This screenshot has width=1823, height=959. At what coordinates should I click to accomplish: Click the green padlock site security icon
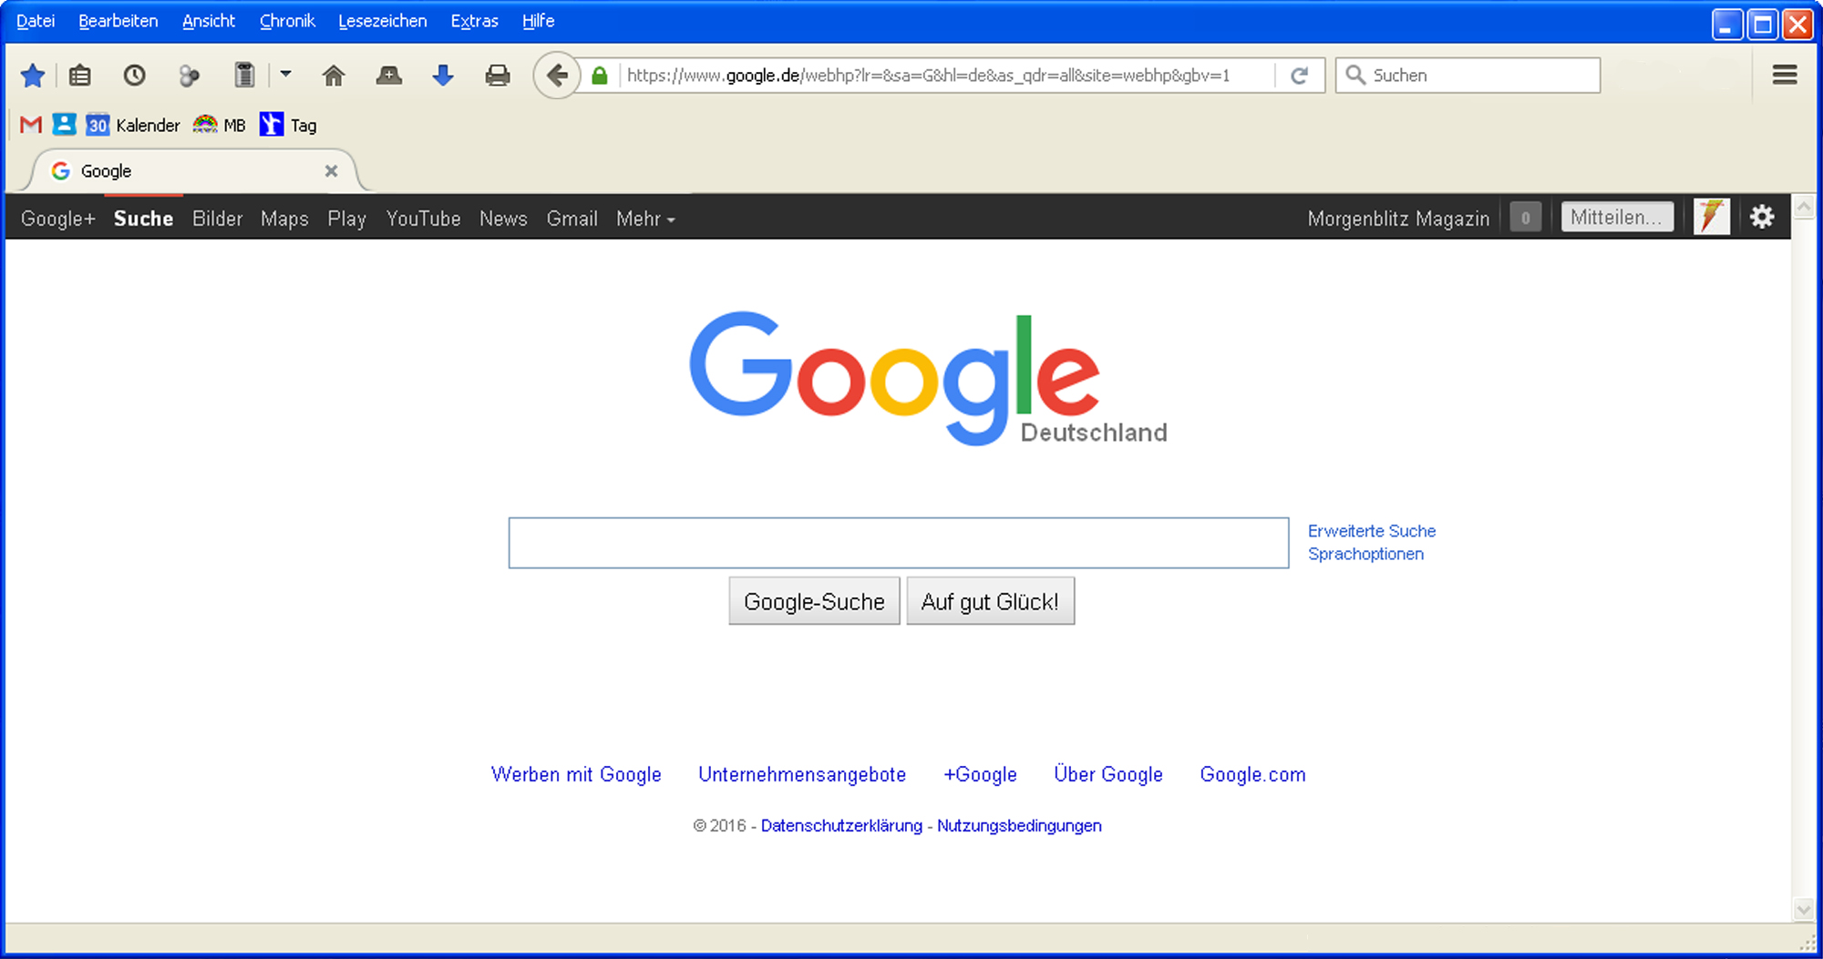[600, 76]
